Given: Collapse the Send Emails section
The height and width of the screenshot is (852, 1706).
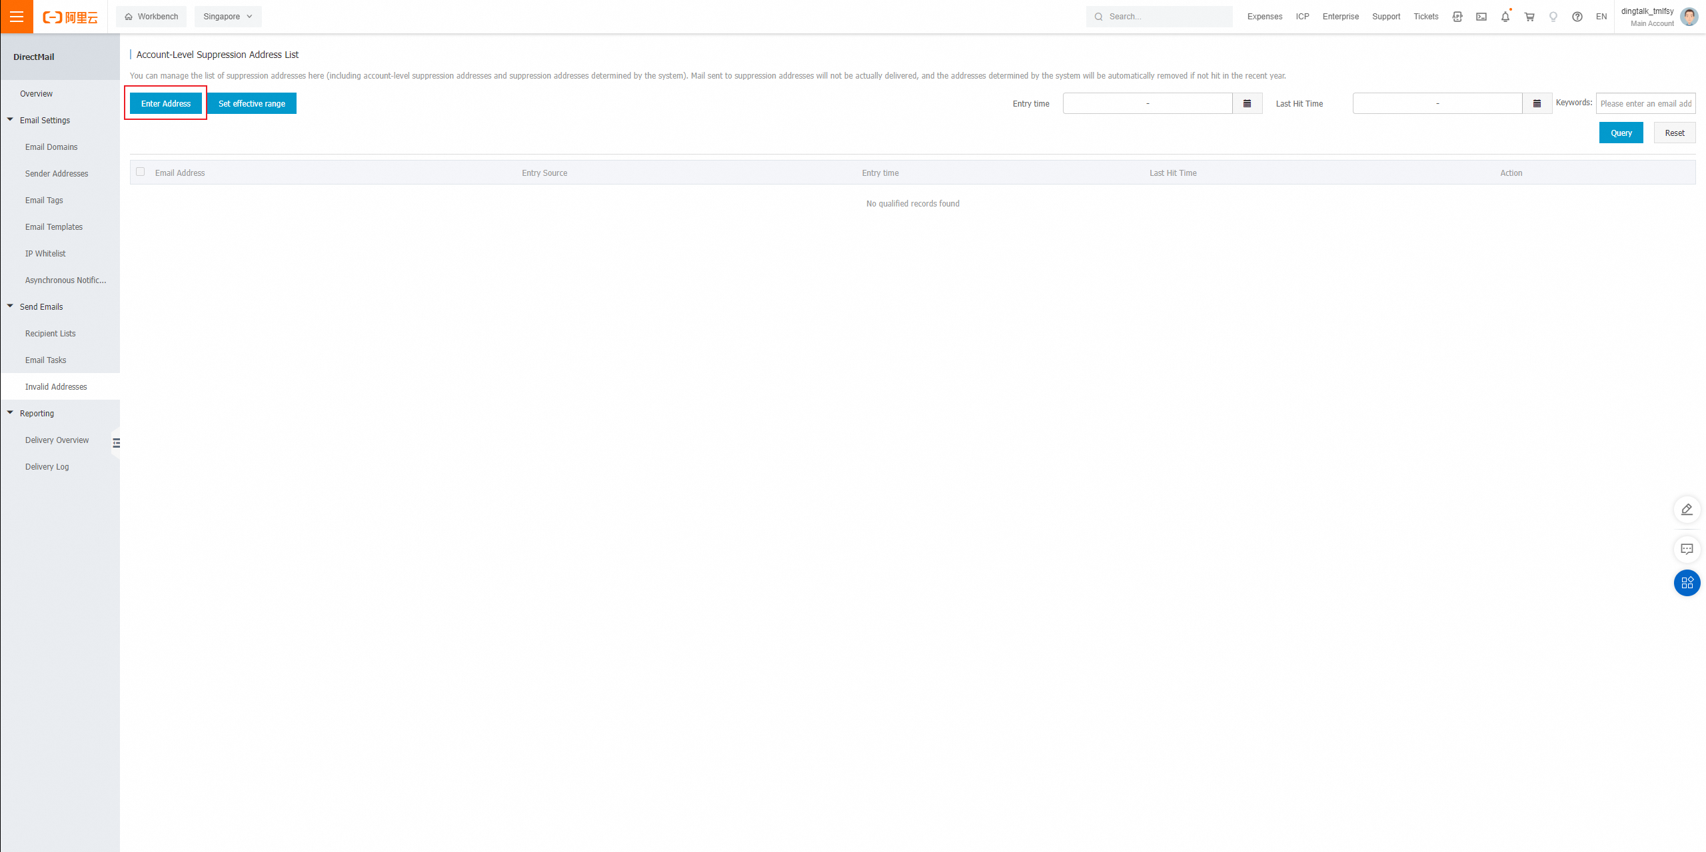Looking at the screenshot, I should click(x=11, y=306).
